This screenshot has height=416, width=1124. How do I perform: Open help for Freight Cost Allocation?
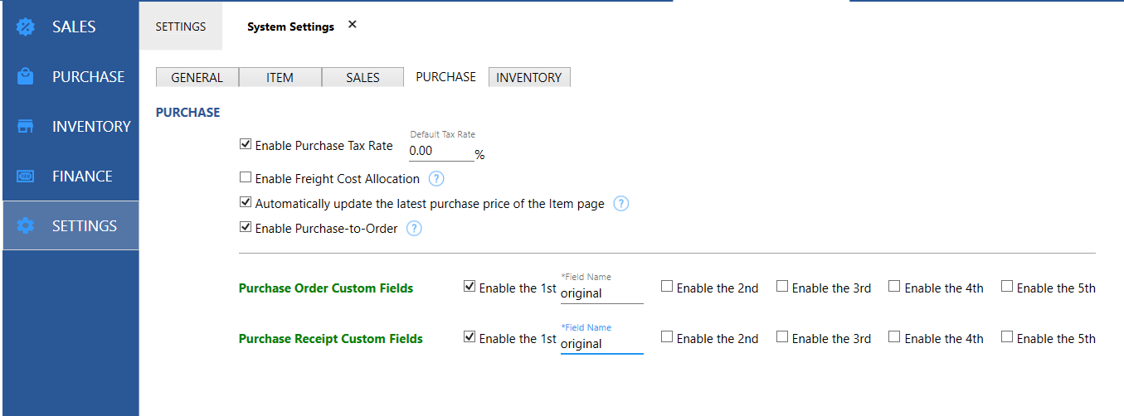tap(436, 179)
